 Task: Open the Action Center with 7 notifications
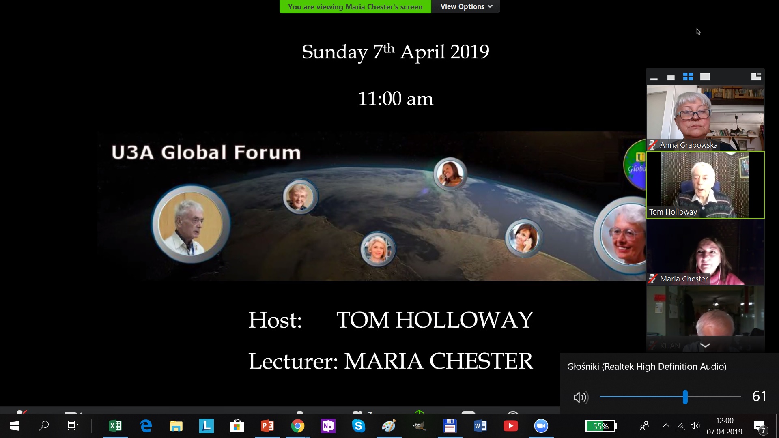pos(760,427)
